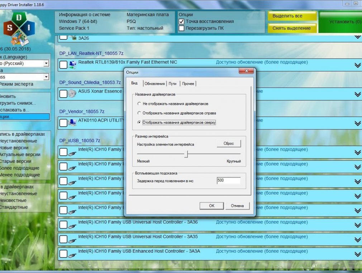Click the Выделить все button

292,16
